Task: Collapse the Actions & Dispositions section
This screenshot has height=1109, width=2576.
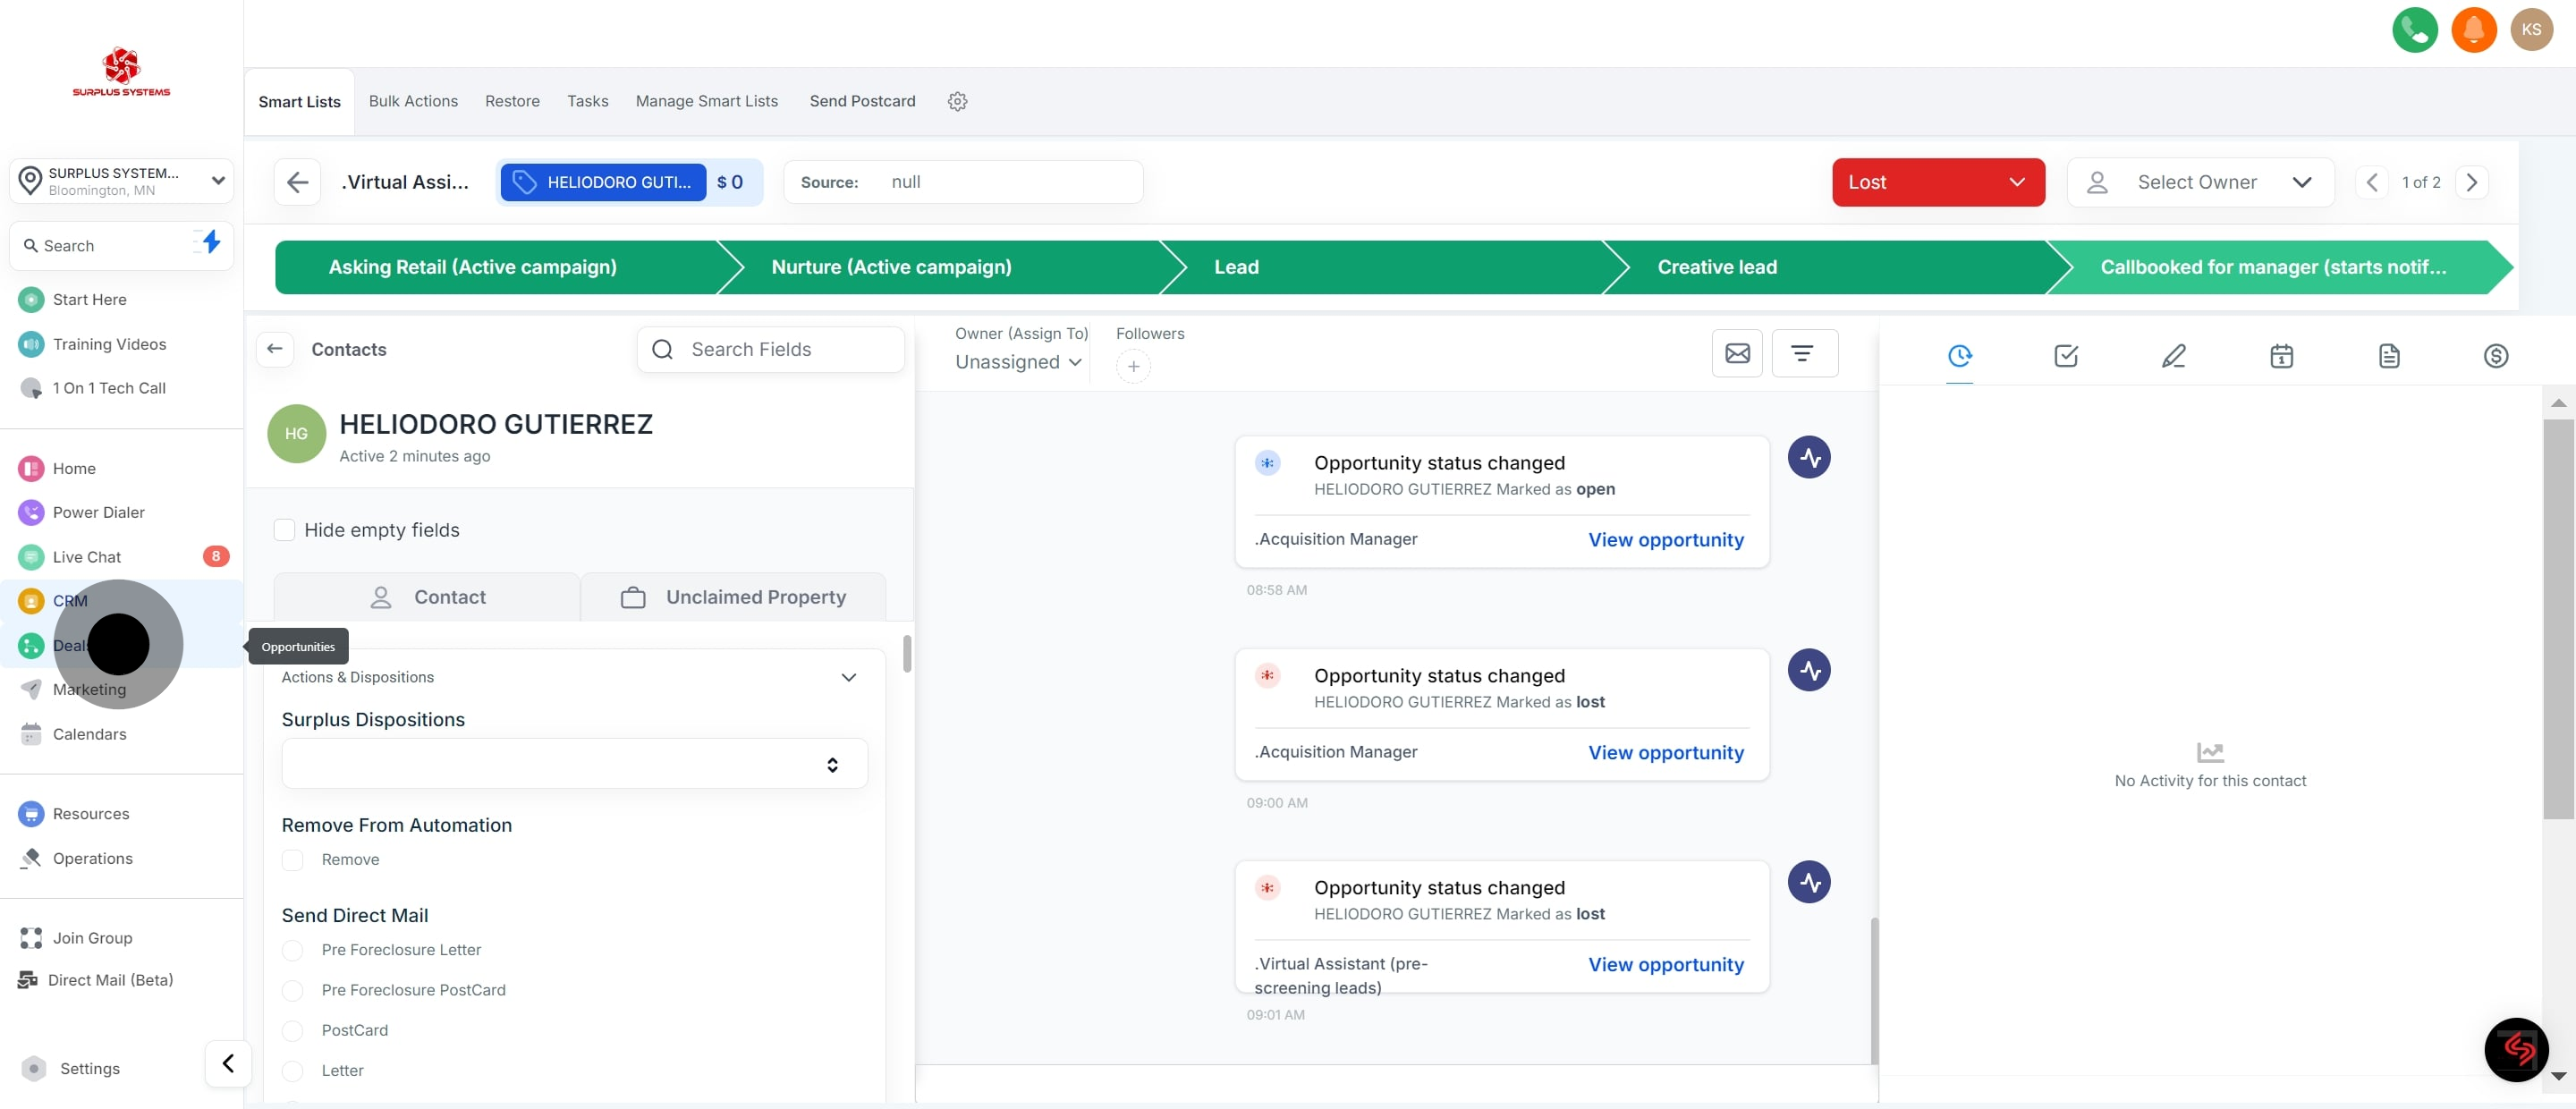Action: [x=848, y=678]
